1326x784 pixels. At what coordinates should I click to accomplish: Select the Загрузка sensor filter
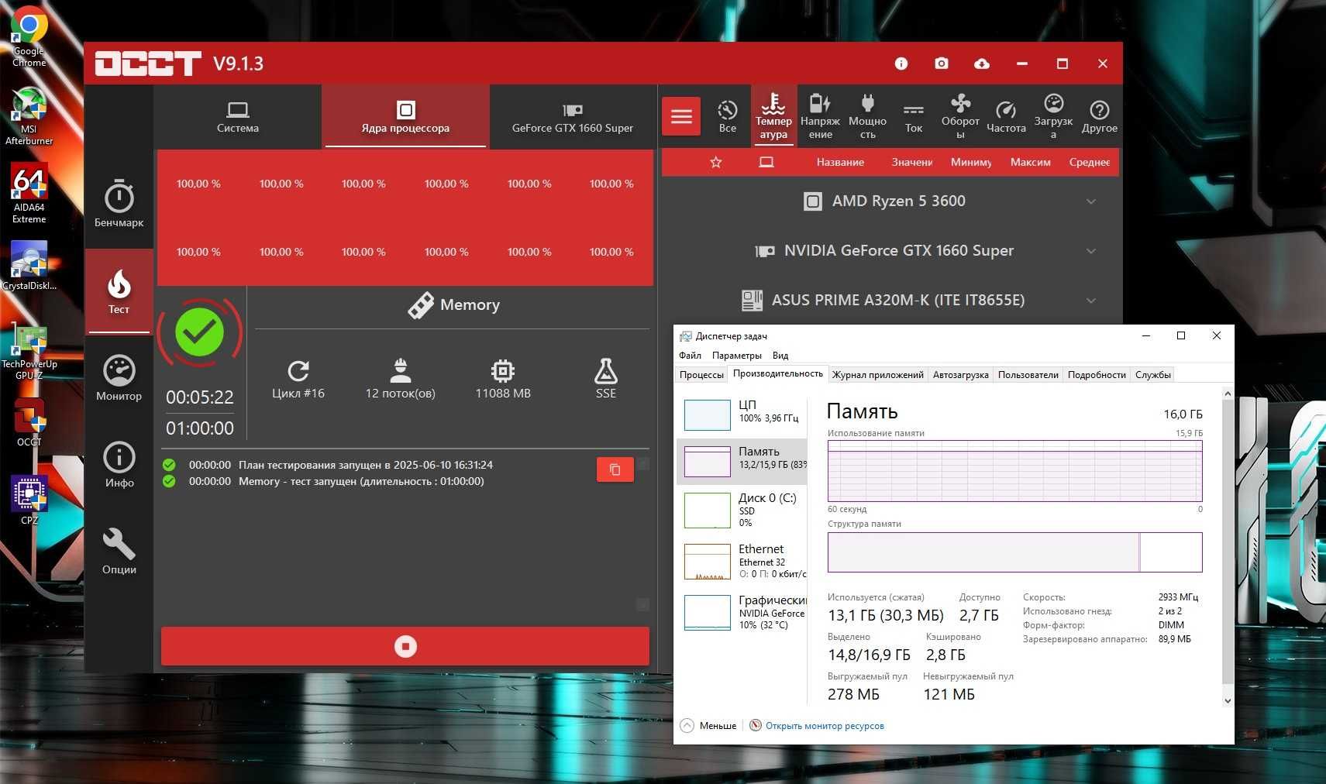(1053, 116)
